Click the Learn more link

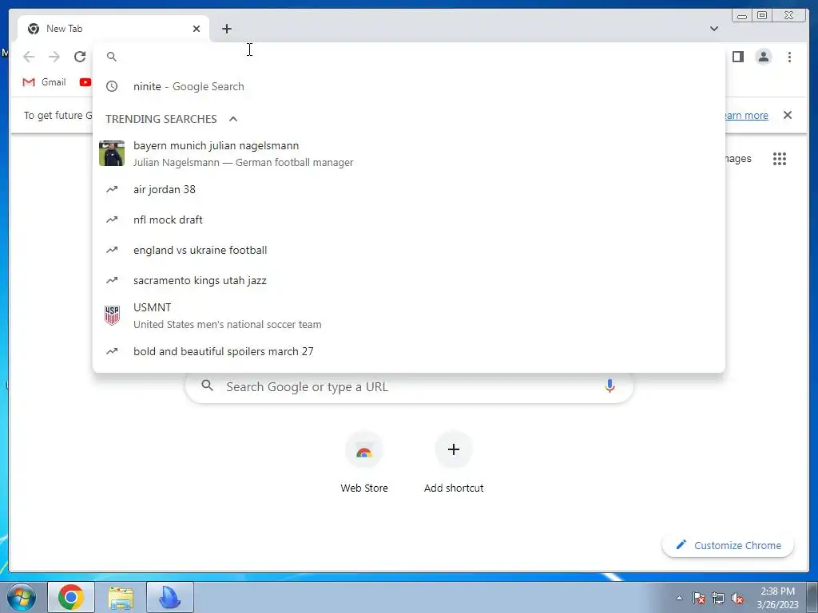point(747,115)
